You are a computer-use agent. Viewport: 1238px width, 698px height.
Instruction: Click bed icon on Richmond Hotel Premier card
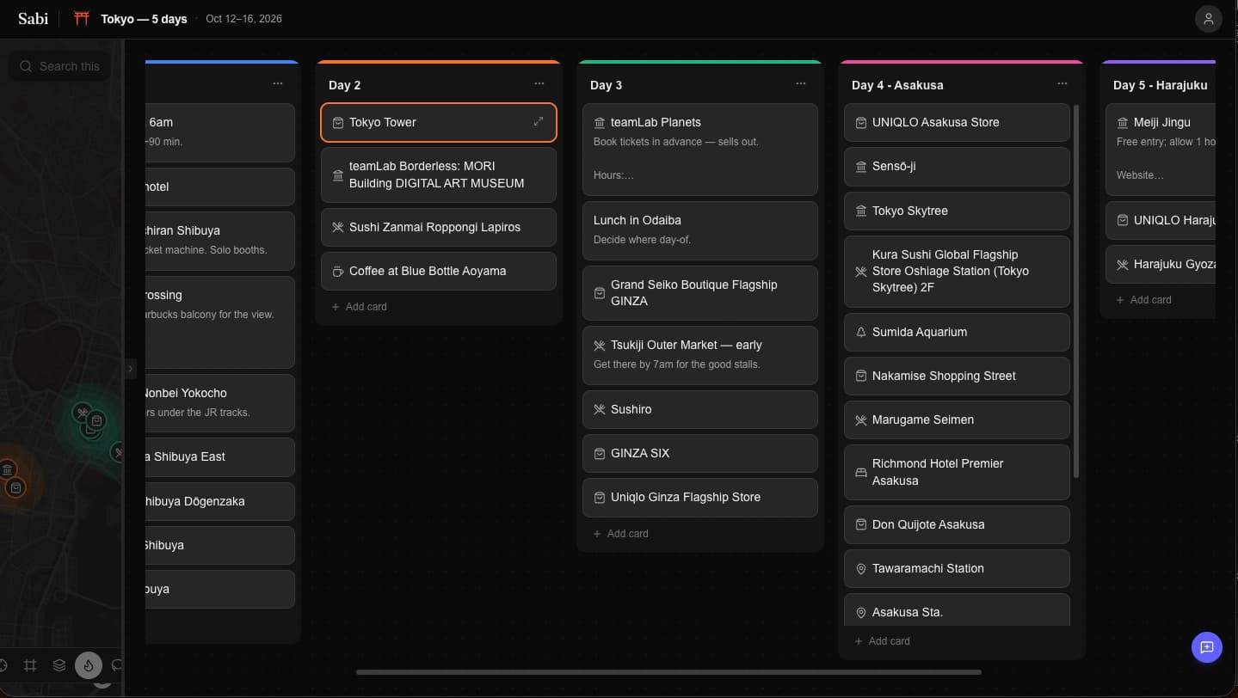[x=861, y=473]
